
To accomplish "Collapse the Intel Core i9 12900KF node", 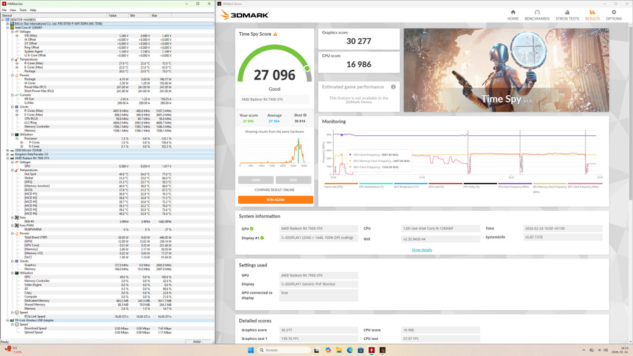I will pyautogui.click(x=7, y=28).
